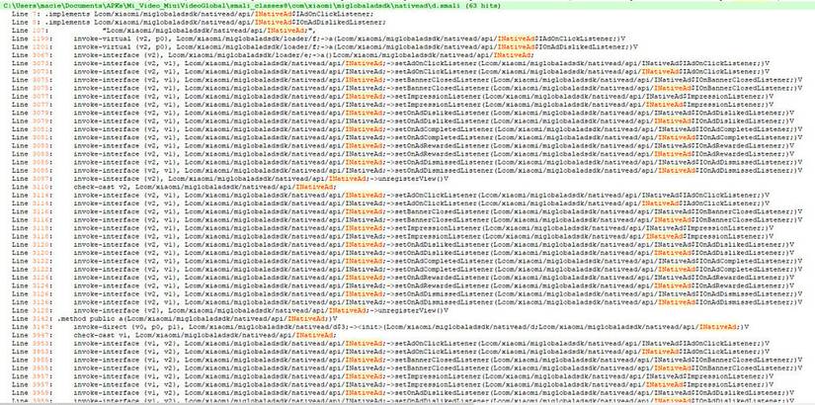The width and height of the screenshot is (815, 405).
Task: Collapse the d.smali file results header
Action: coord(252,5)
